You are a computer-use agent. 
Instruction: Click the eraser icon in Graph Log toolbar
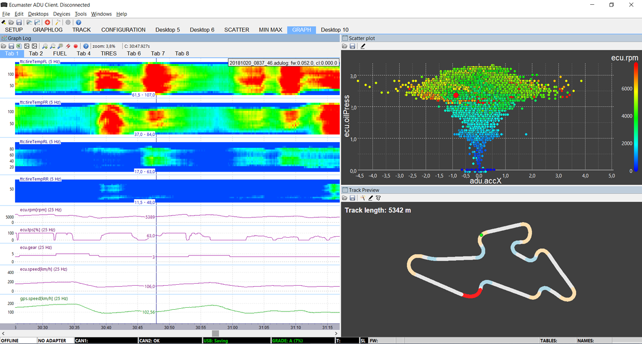[x=68, y=46]
